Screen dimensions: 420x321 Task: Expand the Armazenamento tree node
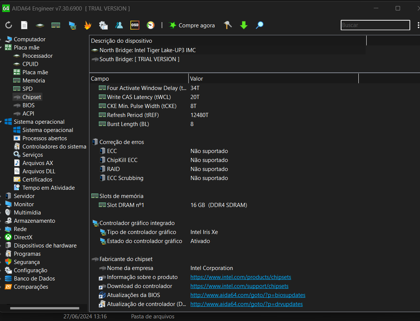pyautogui.click(x=2, y=221)
